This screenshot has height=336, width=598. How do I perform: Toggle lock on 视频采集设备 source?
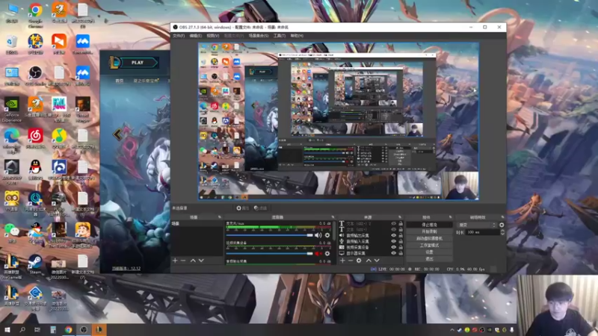coord(401,247)
